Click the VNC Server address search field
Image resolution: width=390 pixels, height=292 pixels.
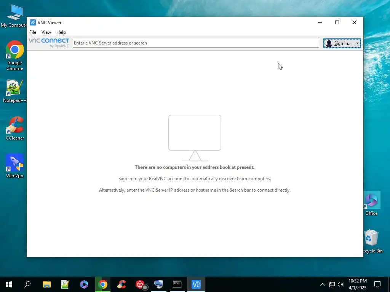pos(196,43)
